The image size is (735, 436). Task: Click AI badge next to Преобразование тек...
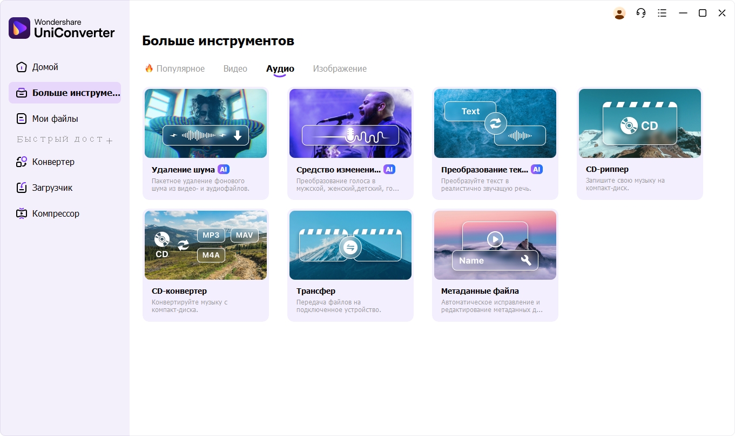pos(537,169)
